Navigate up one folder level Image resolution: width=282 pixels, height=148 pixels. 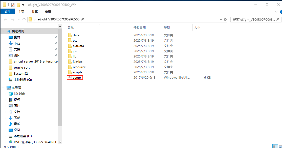pyautogui.click(x=24, y=20)
